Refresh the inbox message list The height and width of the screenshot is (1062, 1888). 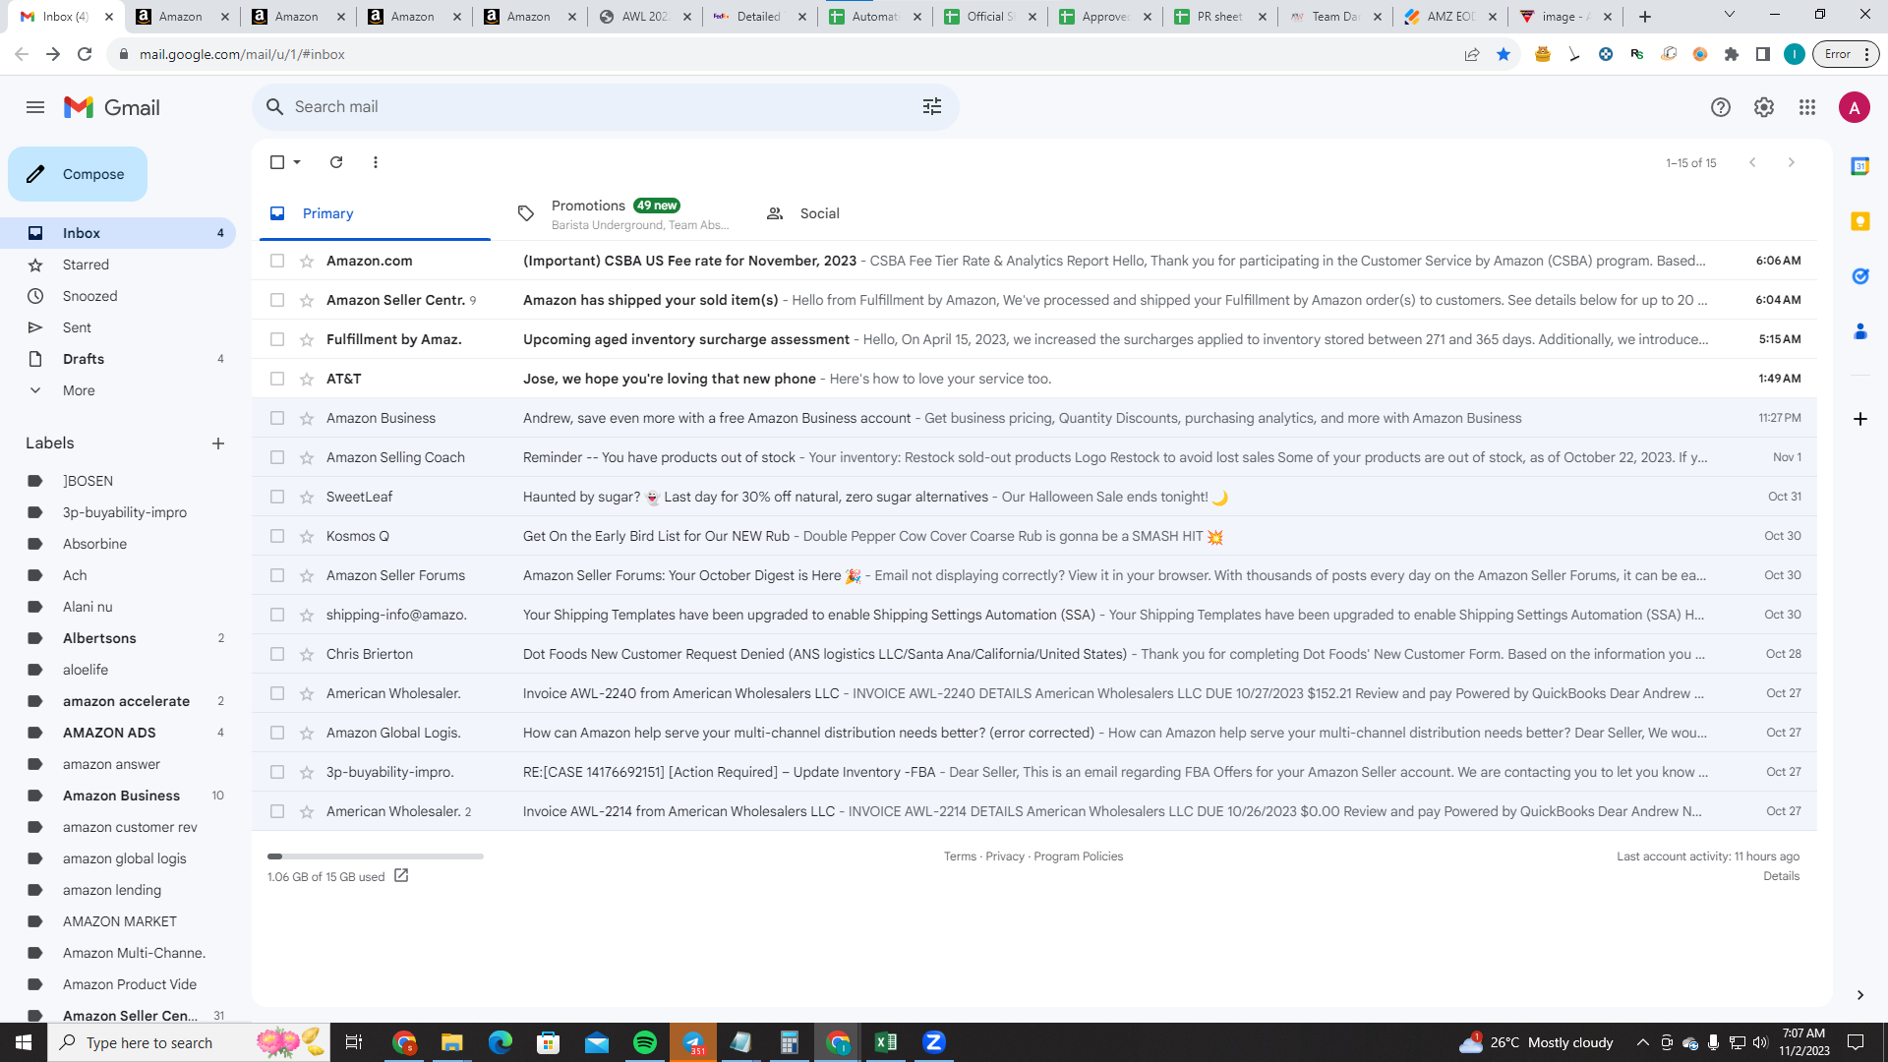336,162
